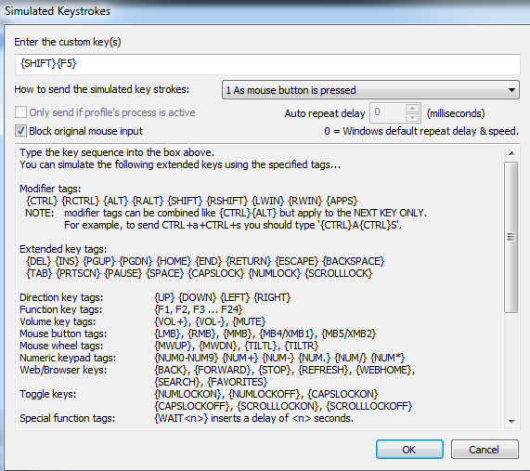Click 'How to send the simulated key strokes:' label

tap(102, 89)
